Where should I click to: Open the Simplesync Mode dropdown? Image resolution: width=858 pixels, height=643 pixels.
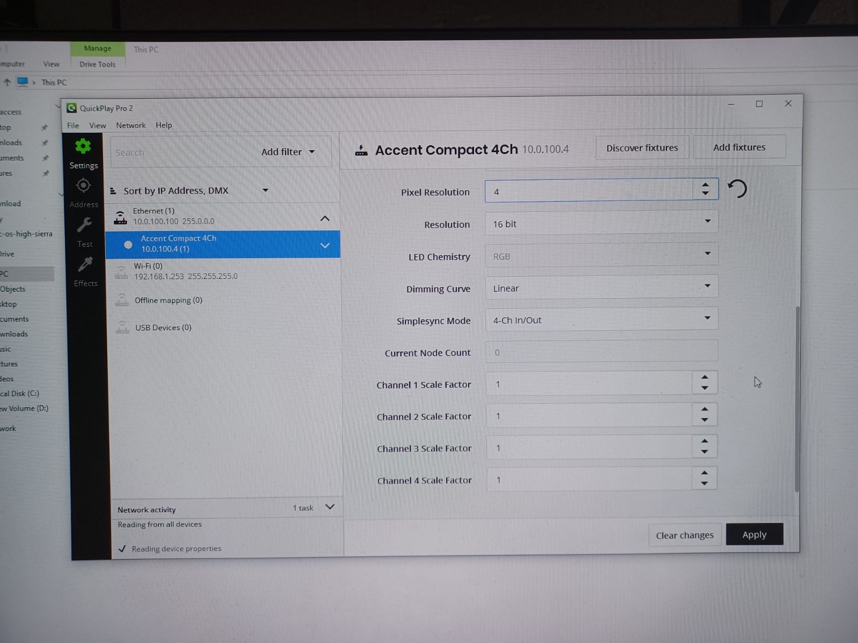point(602,320)
